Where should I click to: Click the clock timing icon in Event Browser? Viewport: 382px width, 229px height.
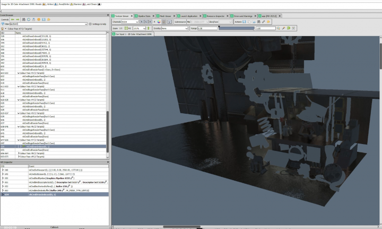pos(29,20)
